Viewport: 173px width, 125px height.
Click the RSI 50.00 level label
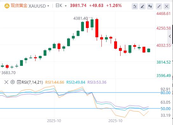tap(165, 109)
